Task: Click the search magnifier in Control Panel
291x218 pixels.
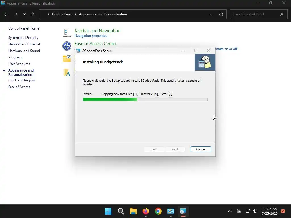Action: click(x=282, y=14)
